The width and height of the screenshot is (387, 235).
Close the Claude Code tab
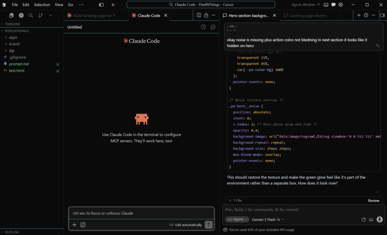166,15
